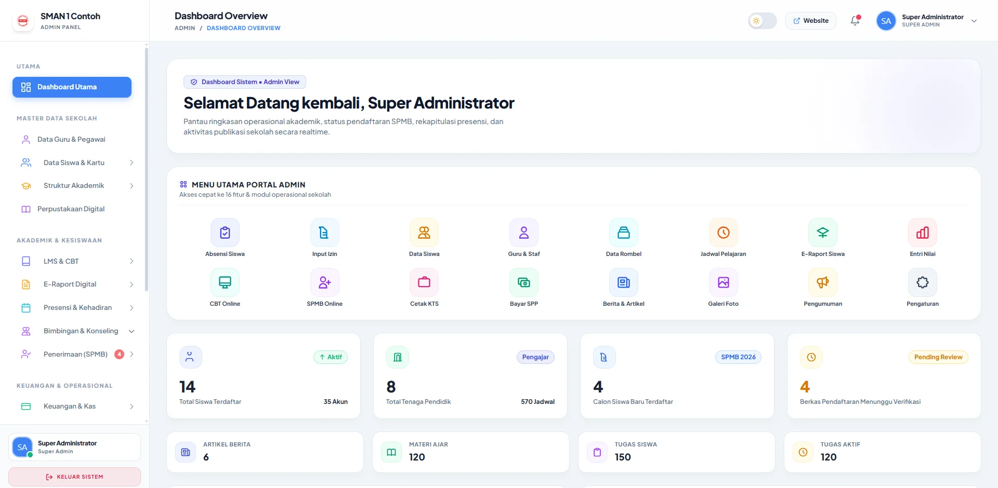This screenshot has width=998, height=488.
Task: Collapse Bimbingan & Konseling submenu
Action: click(x=77, y=331)
